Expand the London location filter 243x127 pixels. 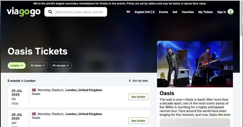(x=17, y=66)
